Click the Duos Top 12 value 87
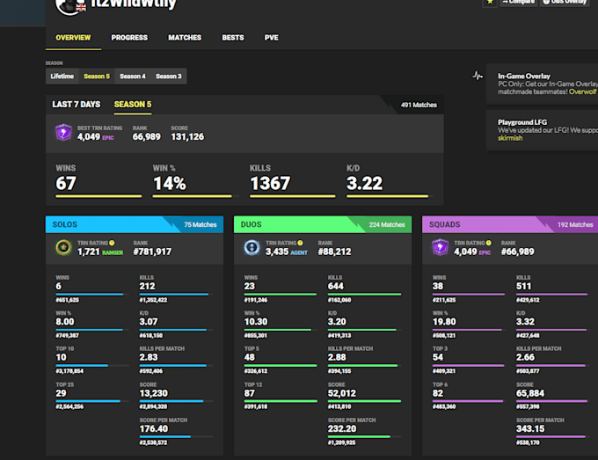Viewport: 598px width, 460px height. click(x=250, y=394)
